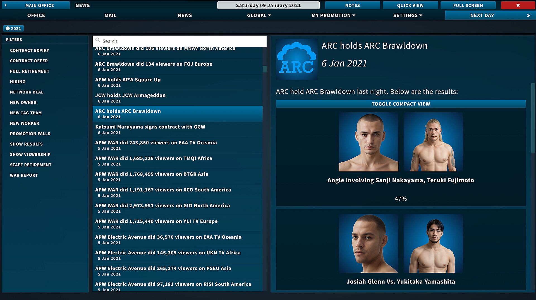Open the Notes button
This screenshot has width=536, height=300.
click(352, 5)
